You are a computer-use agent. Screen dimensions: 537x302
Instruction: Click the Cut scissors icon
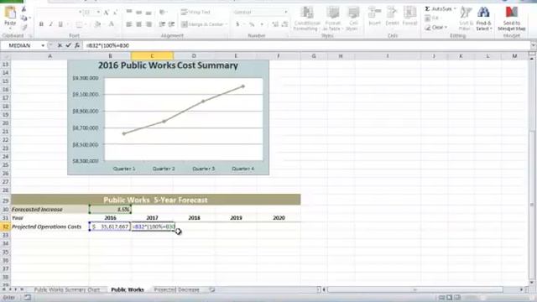click(23, 9)
